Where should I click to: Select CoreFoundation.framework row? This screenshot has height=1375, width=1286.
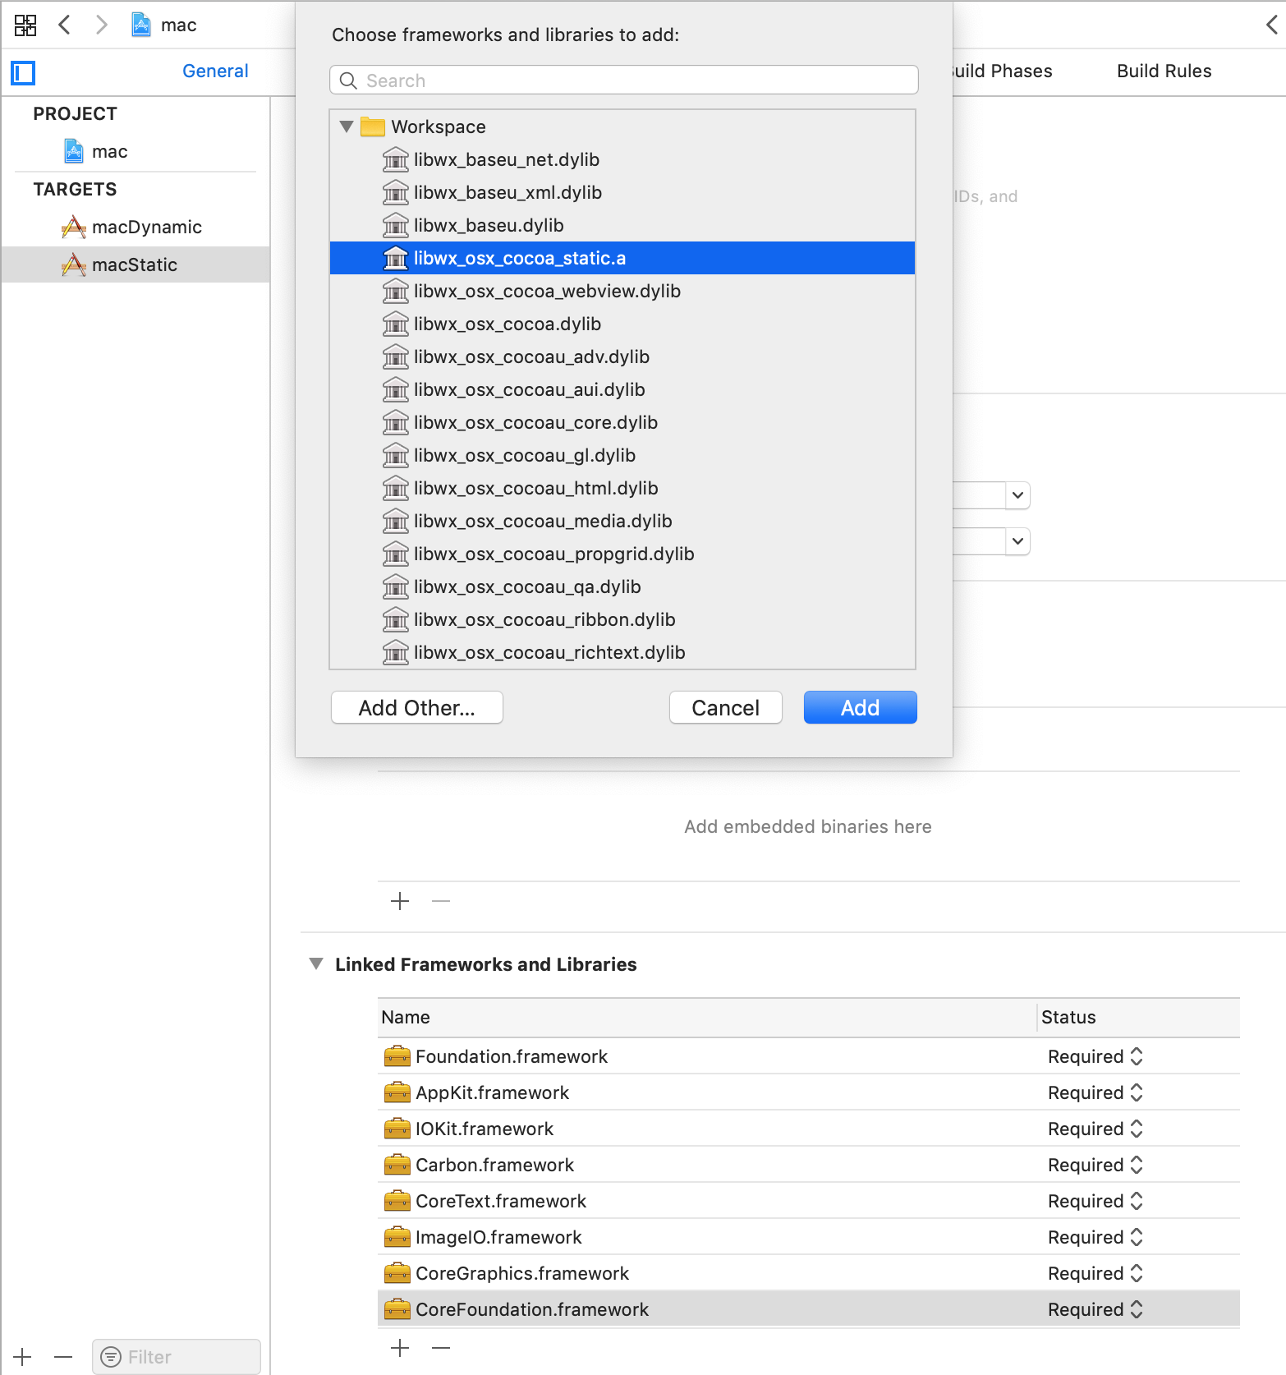pos(809,1309)
